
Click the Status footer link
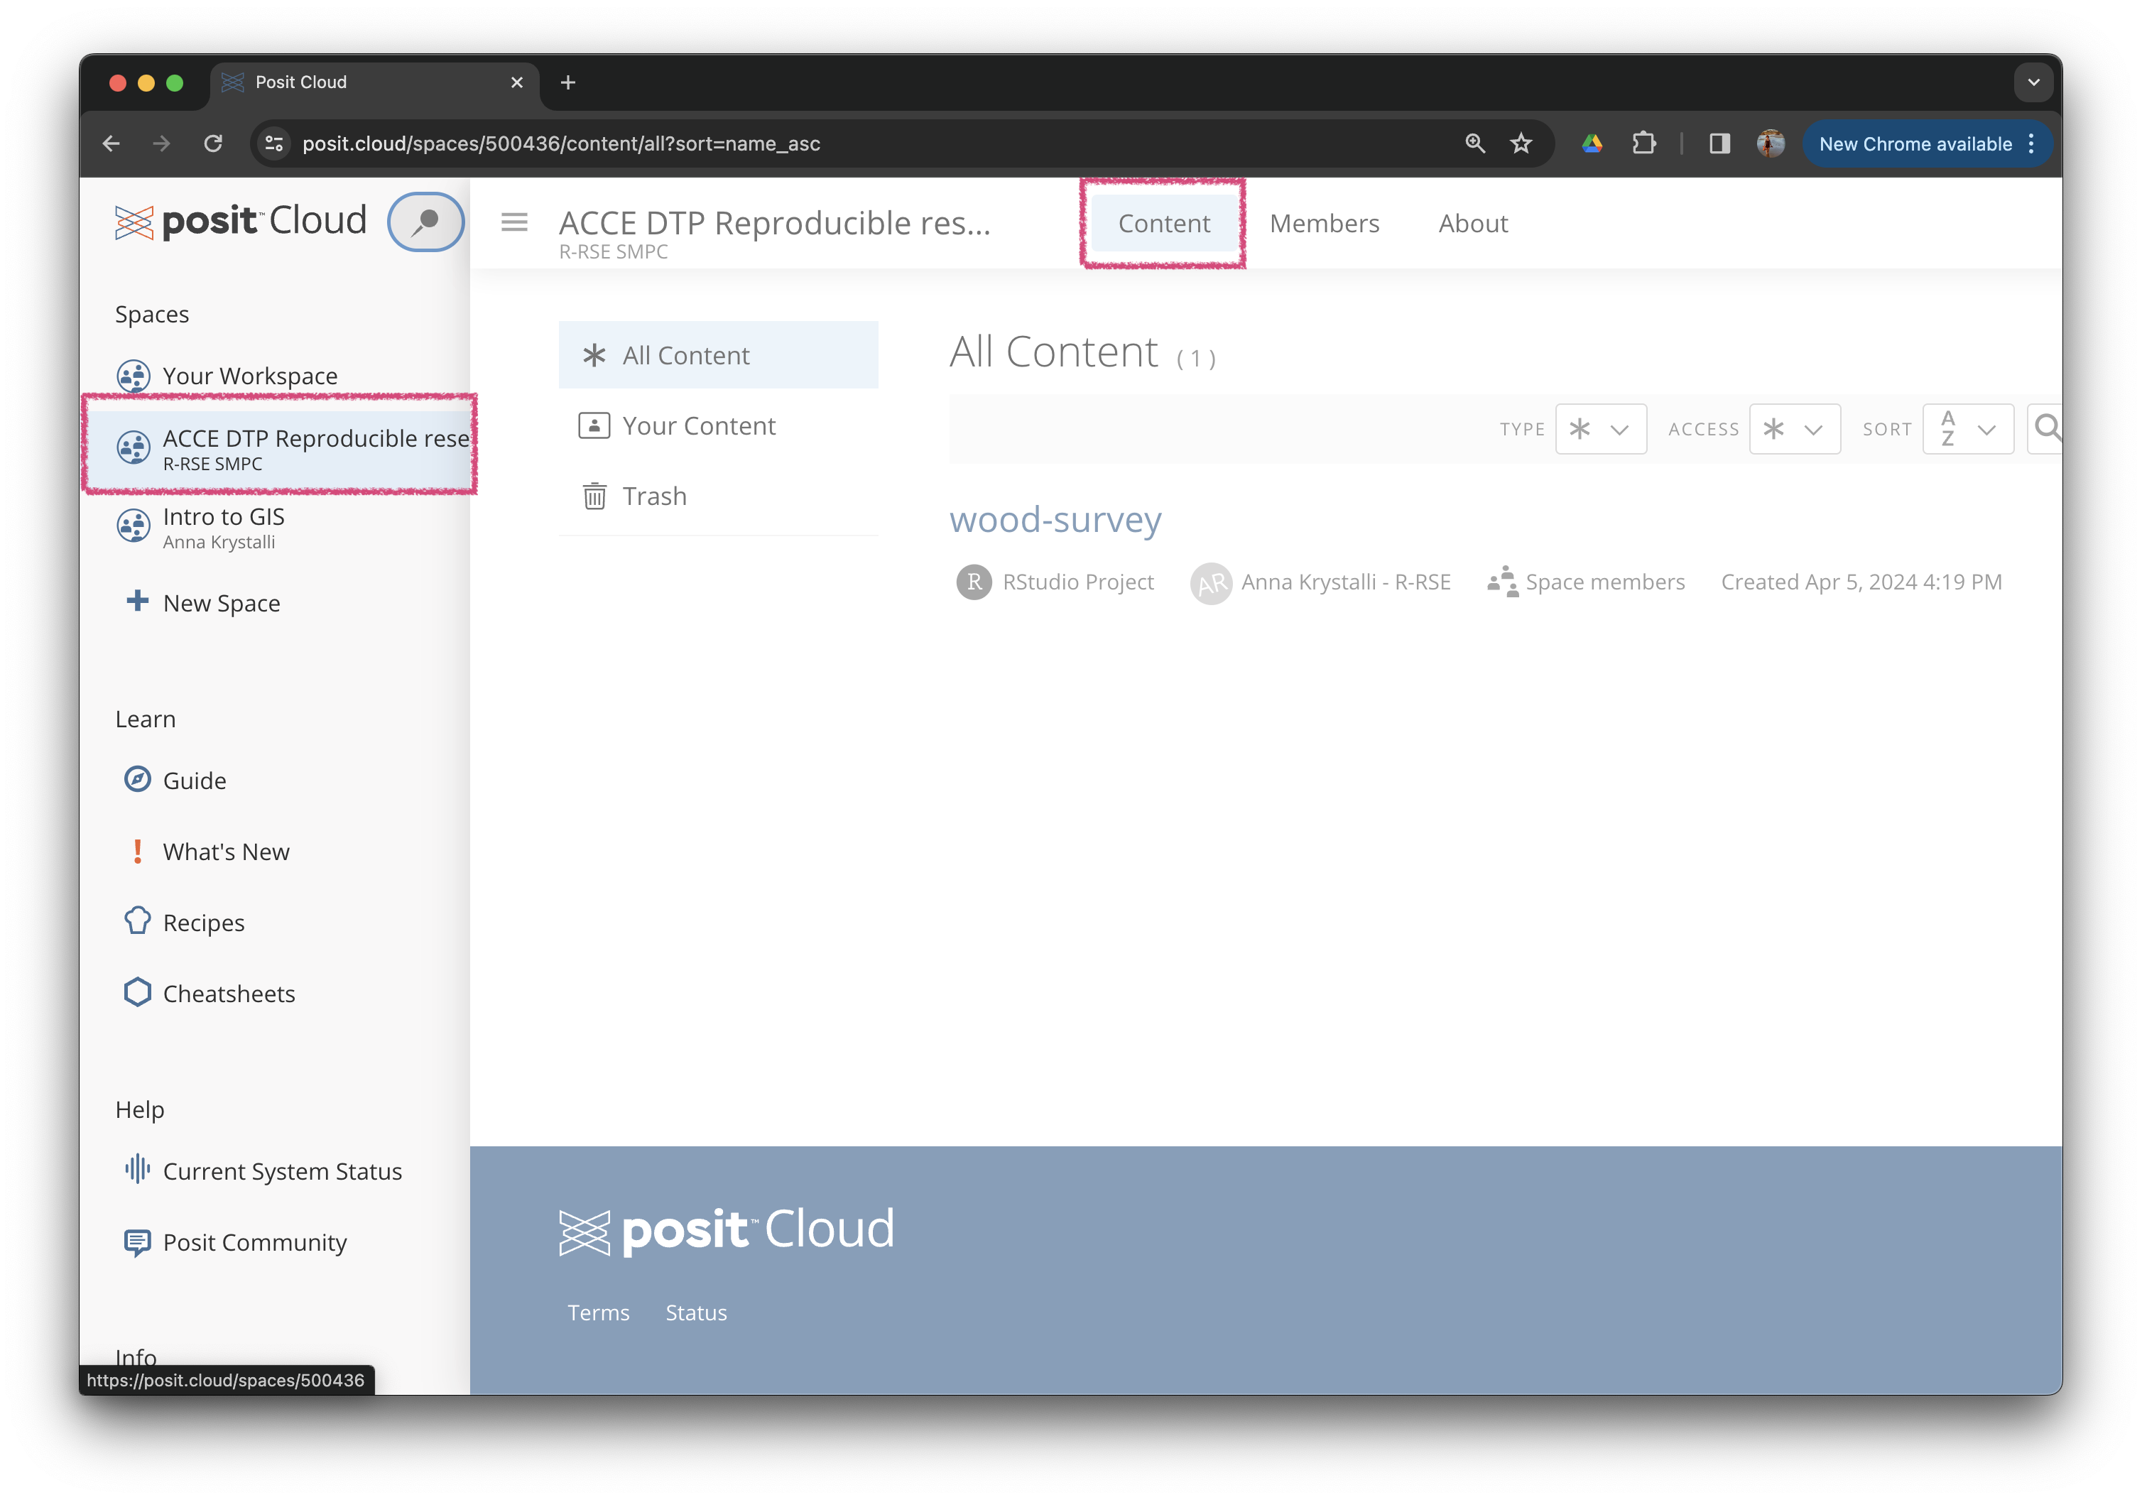coord(696,1312)
